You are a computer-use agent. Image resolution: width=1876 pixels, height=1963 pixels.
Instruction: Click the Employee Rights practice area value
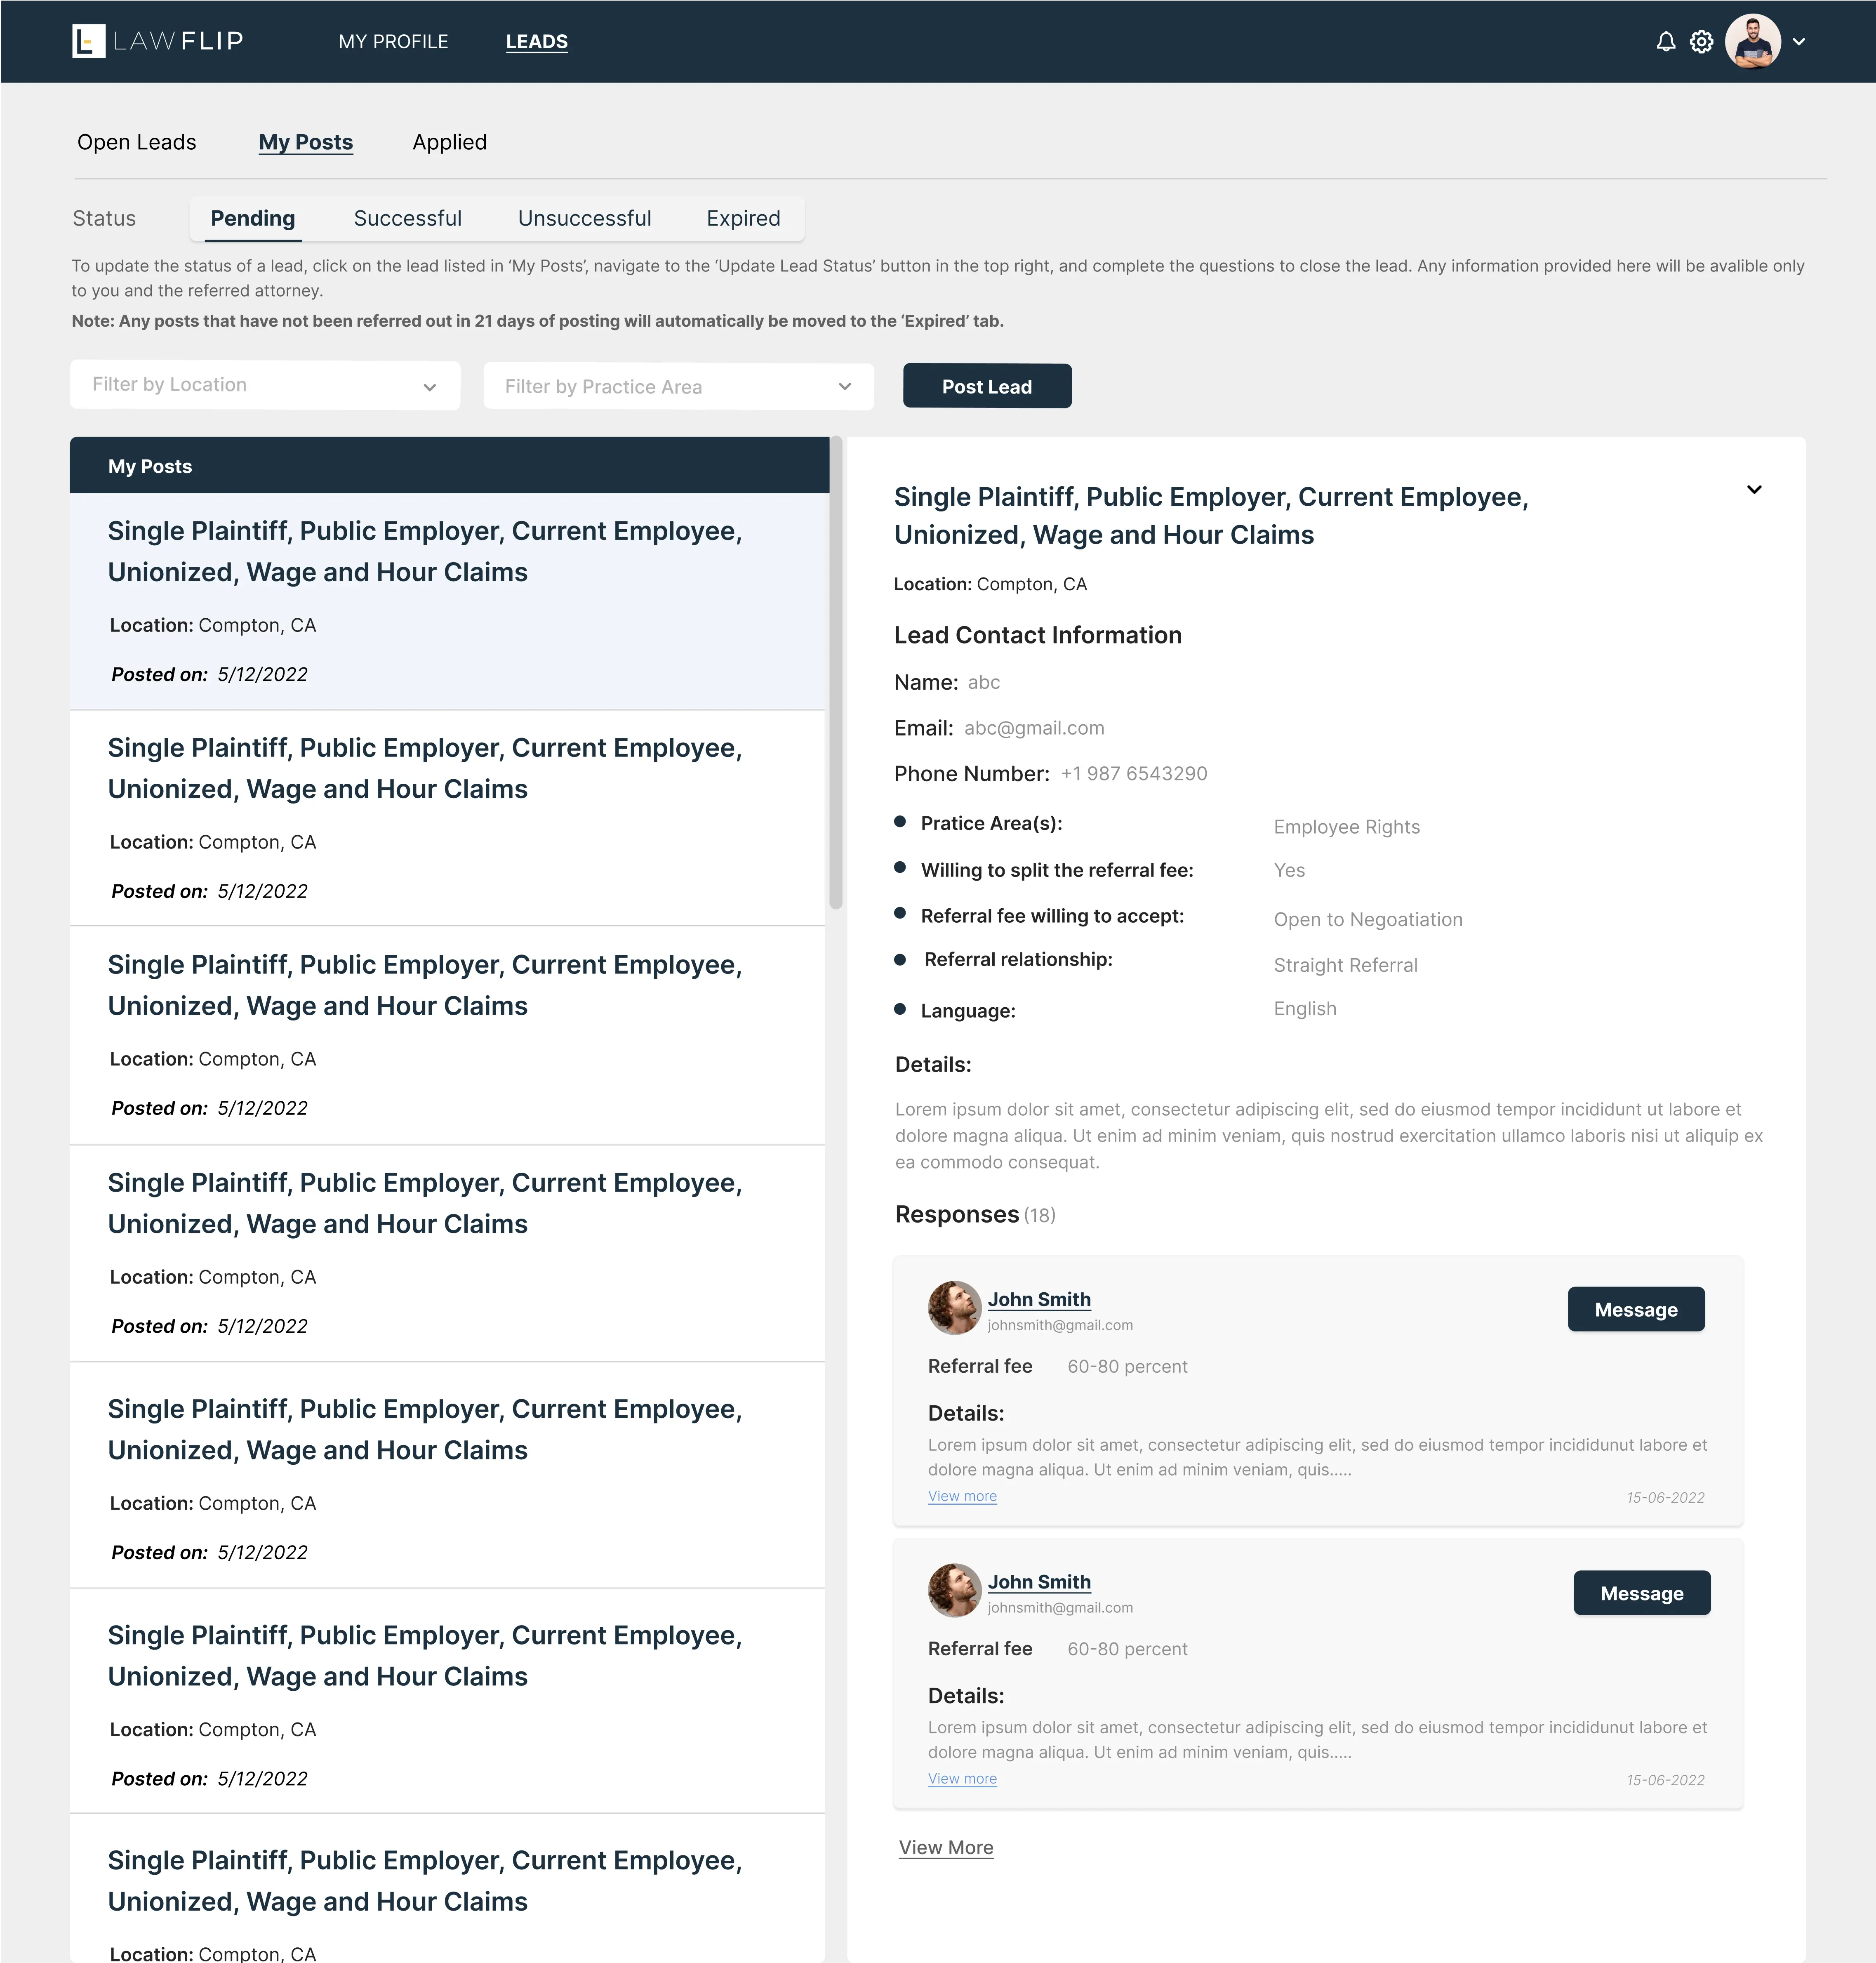[x=1347, y=827]
